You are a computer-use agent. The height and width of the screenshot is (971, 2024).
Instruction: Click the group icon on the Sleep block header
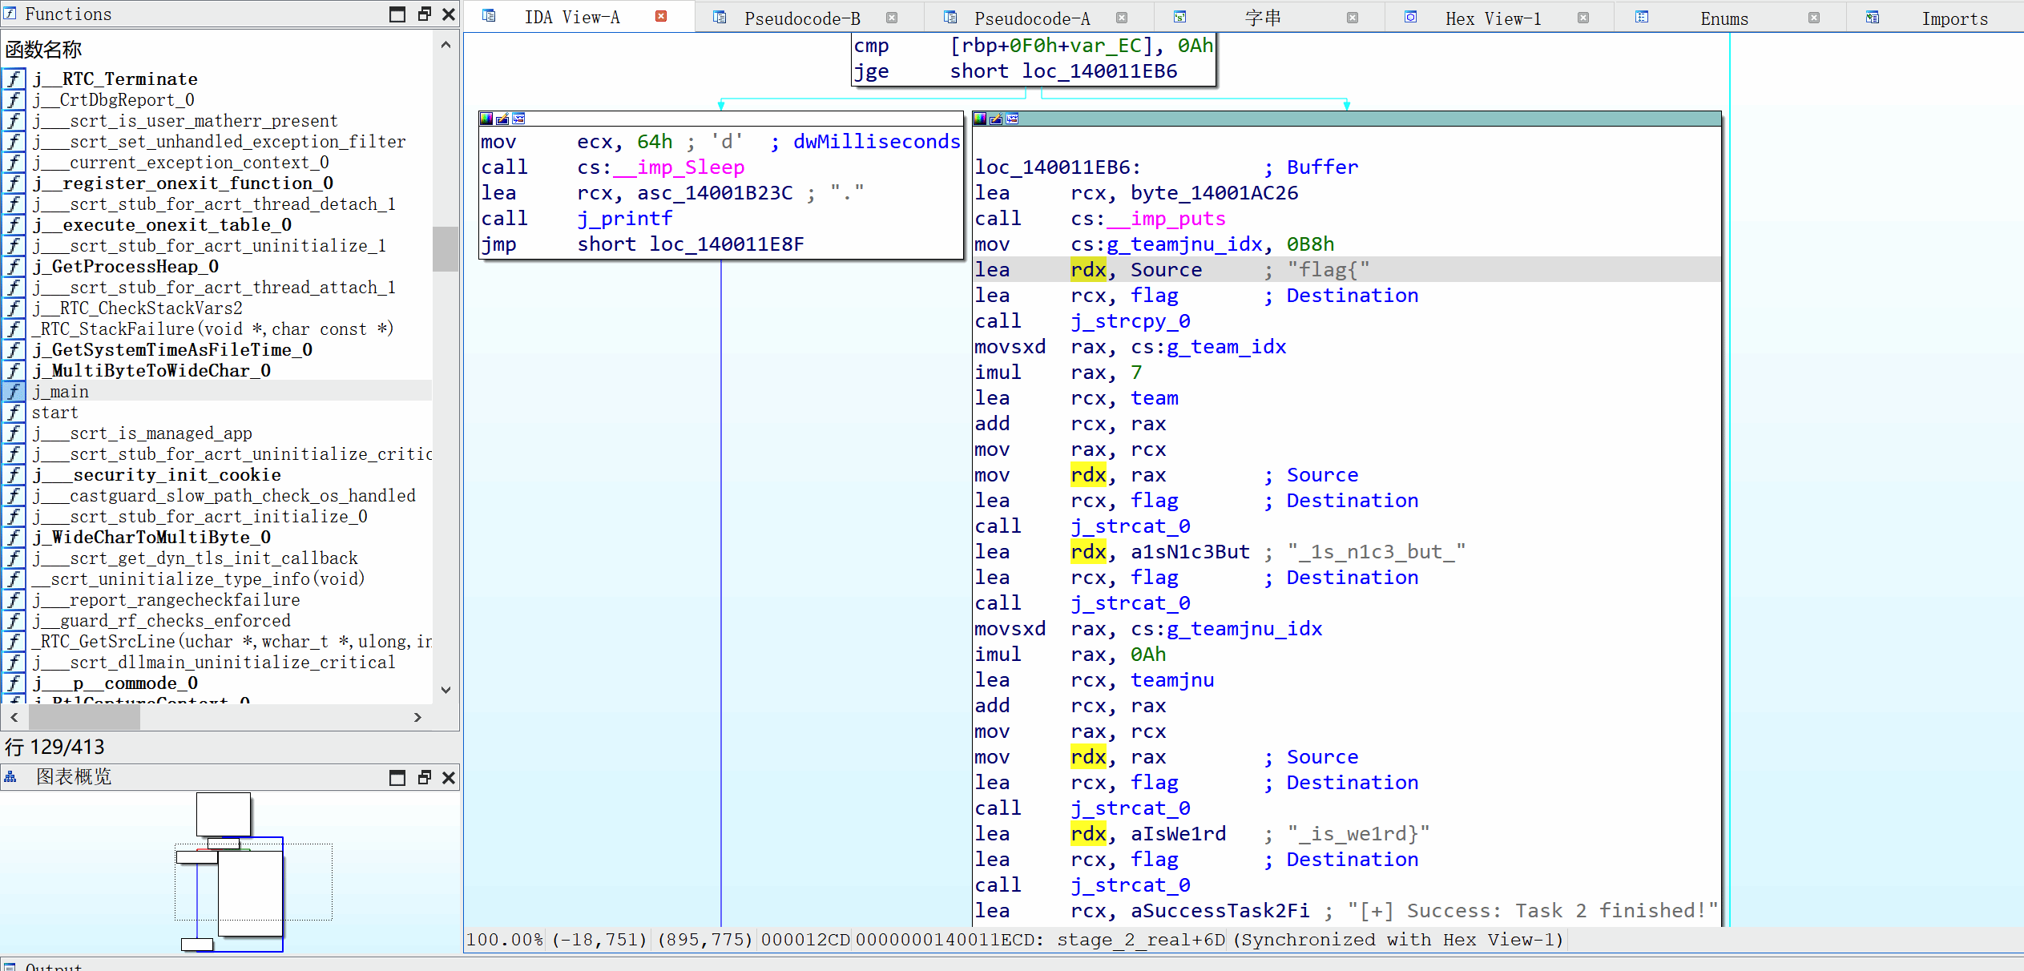click(518, 119)
